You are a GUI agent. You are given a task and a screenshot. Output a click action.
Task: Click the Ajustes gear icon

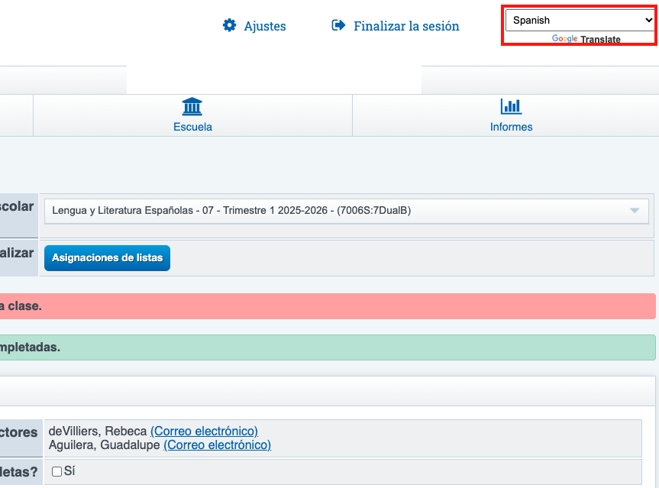tap(229, 26)
